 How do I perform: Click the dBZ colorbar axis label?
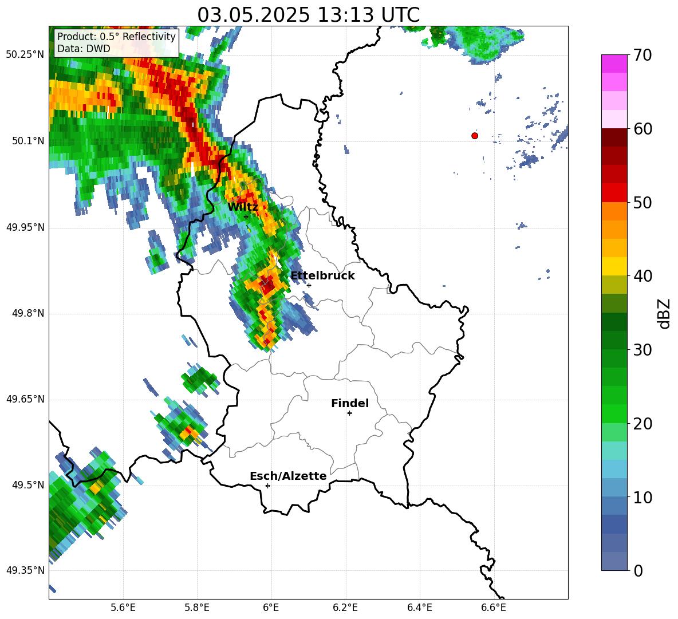pyautogui.click(x=664, y=313)
